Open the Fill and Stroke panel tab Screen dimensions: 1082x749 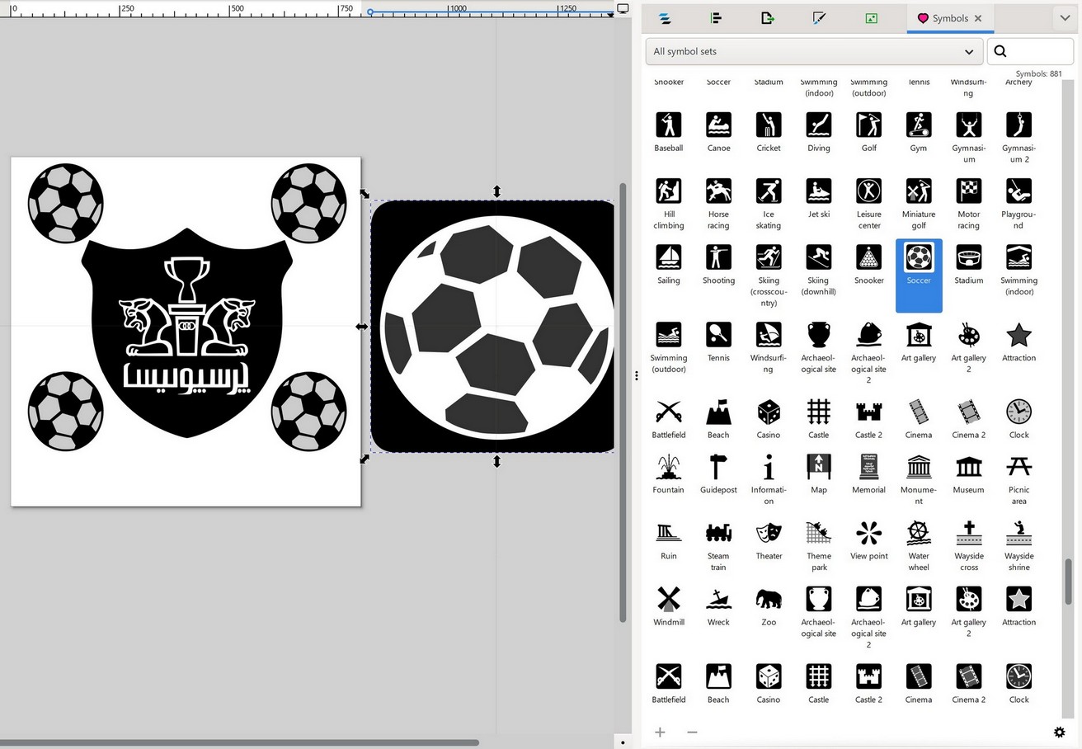(819, 18)
